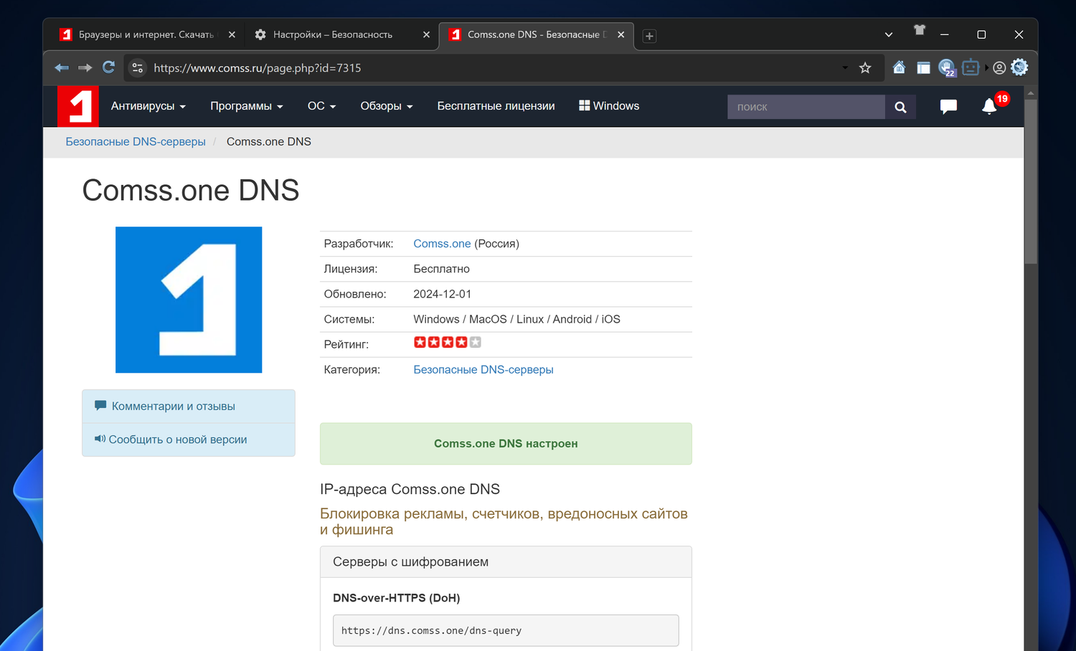The image size is (1076, 651).
Task: Open the browser settings gear menu
Action: coord(1019,67)
